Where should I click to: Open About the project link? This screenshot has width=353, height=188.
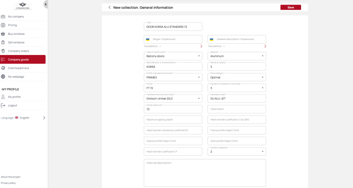(x=10, y=177)
